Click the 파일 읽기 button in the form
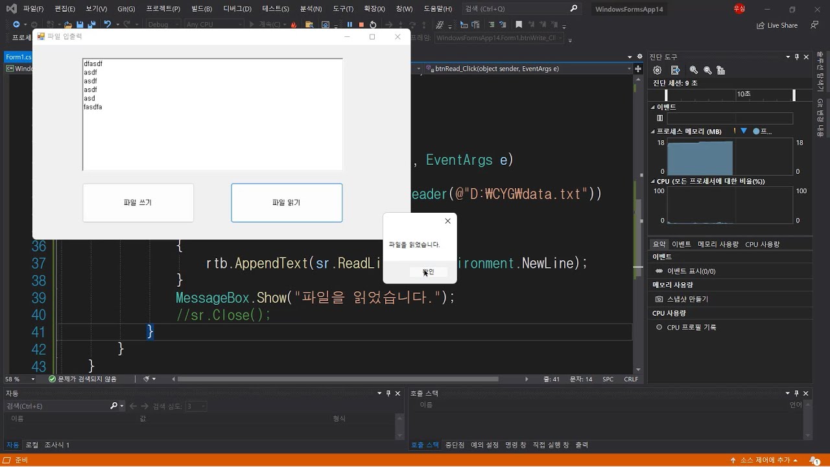 pyautogui.click(x=287, y=203)
